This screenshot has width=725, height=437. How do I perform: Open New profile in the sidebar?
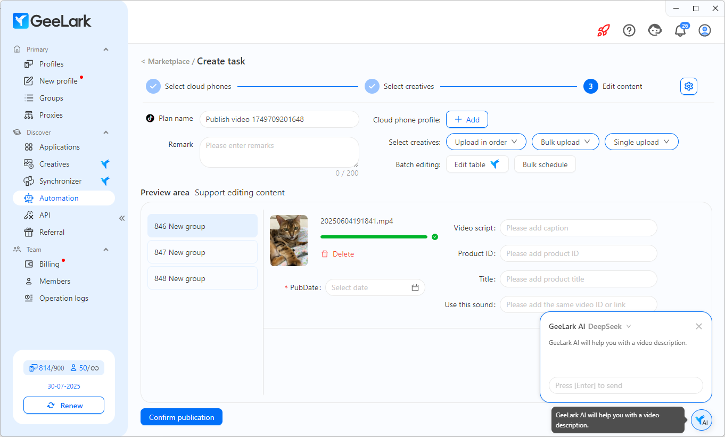point(64,81)
